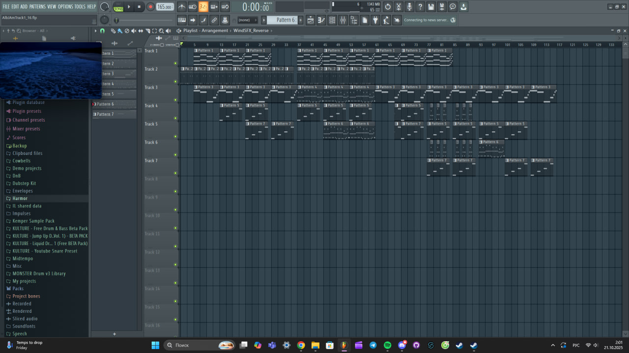Viewport: 629px width, 353px height.
Task: Open the ADD menu
Action: coord(24,6)
